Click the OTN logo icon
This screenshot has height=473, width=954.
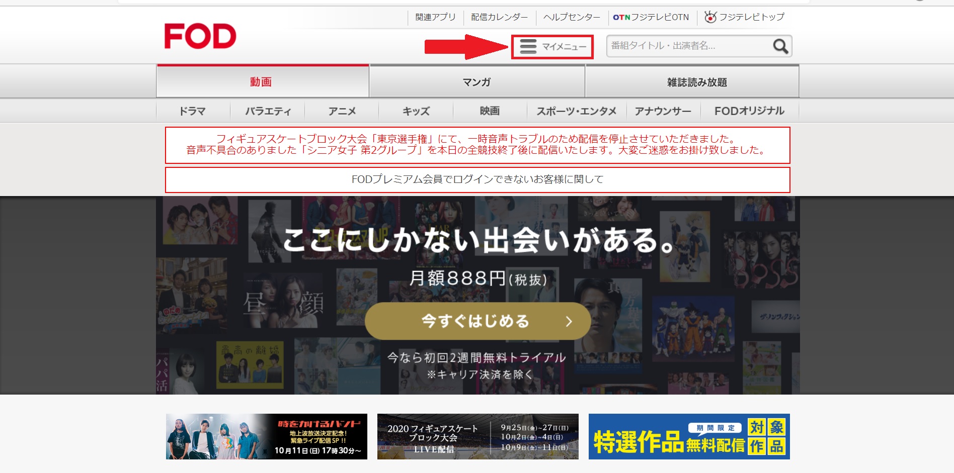click(621, 17)
